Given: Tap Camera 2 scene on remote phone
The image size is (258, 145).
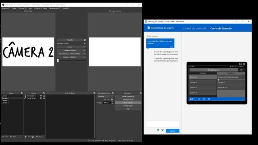Looking at the screenshot, I should 202,82.
